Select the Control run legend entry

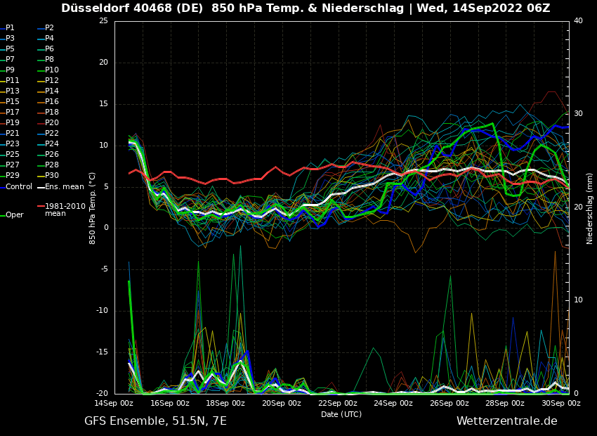(18, 187)
